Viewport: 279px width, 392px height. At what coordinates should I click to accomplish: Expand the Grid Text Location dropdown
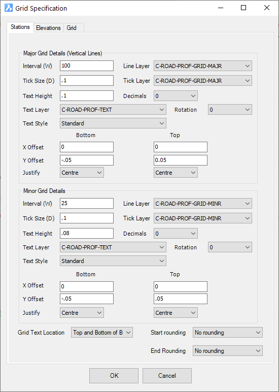point(102,333)
